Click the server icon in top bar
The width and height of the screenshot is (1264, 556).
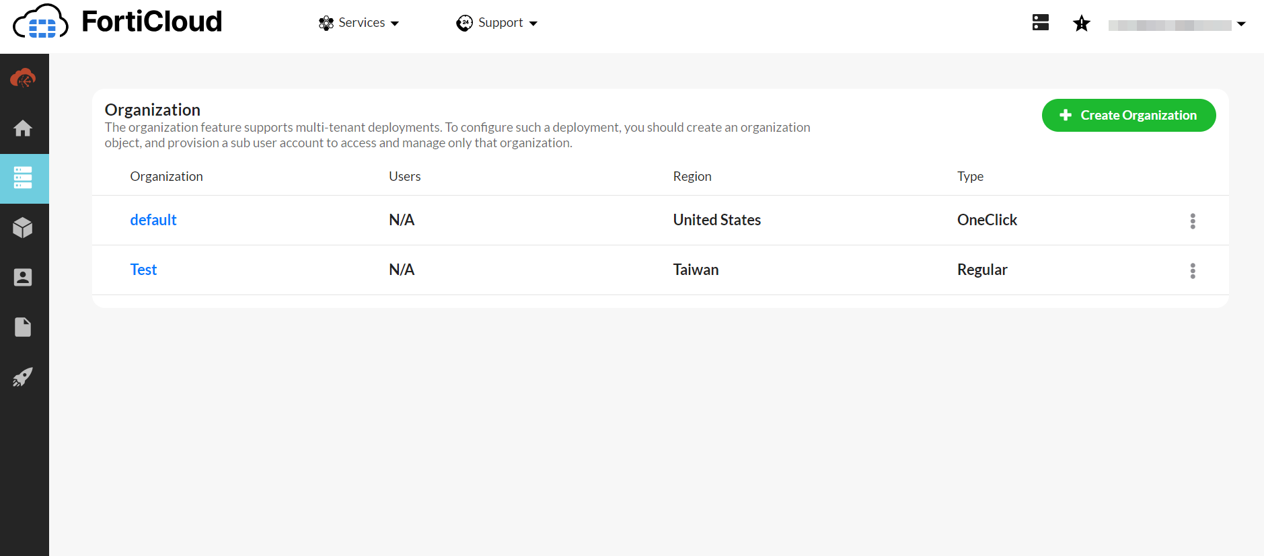point(1041,23)
